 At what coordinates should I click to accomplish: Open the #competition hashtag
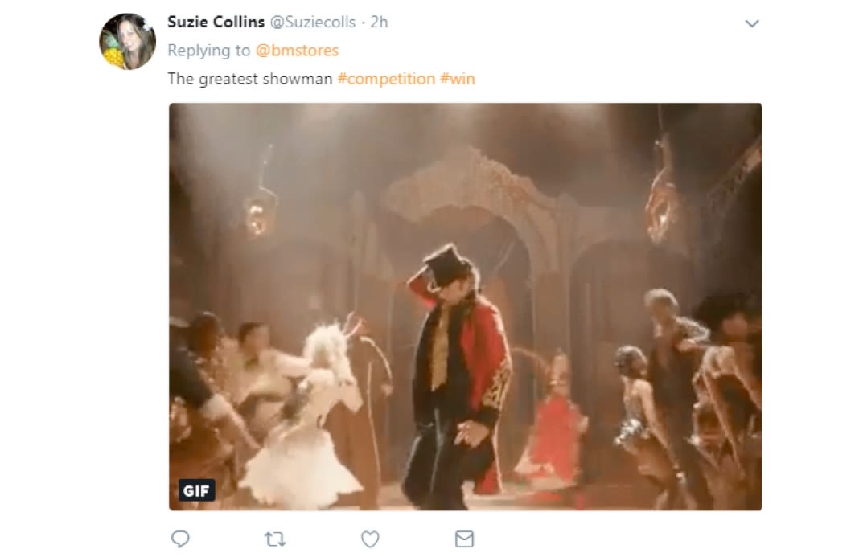pyautogui.click(x=384, y=79)
